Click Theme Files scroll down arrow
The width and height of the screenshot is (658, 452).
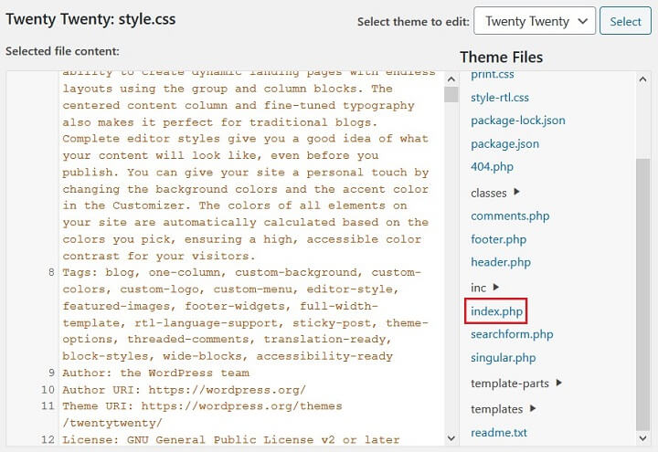tap(642, 438)
